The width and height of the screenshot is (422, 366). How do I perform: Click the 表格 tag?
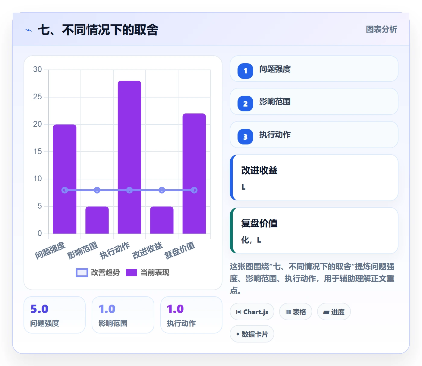coord(296,312)
